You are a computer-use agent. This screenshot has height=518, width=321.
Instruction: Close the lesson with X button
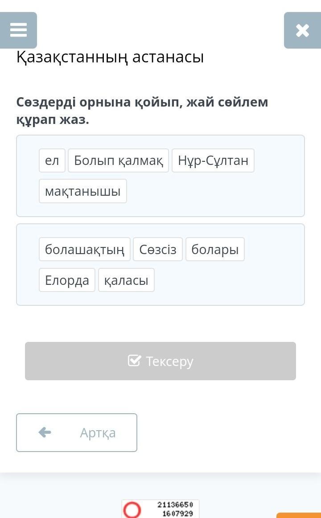302,30
